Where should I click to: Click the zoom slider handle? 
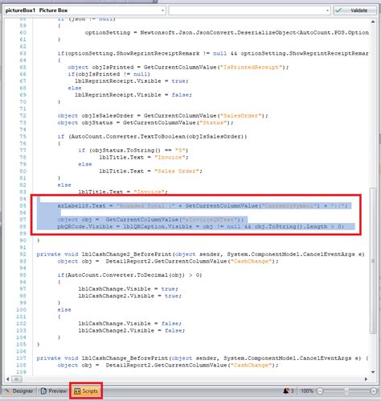[346, 391]
